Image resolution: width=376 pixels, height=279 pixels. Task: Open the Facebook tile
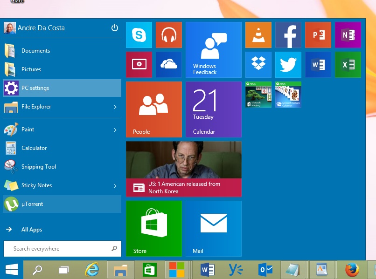288,35
